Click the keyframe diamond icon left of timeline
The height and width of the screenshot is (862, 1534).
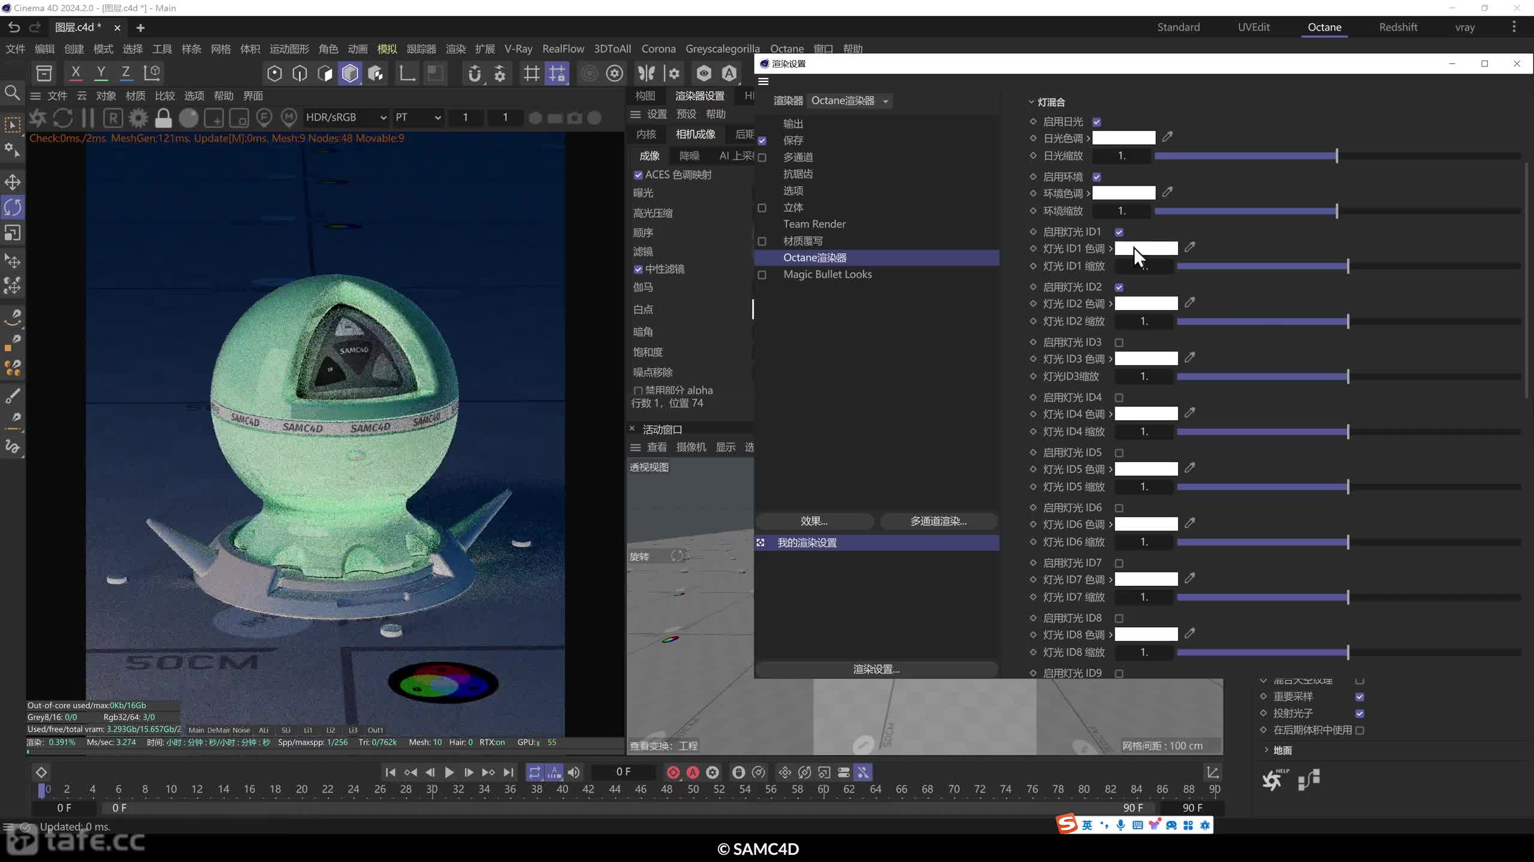(x=41, y=772)
